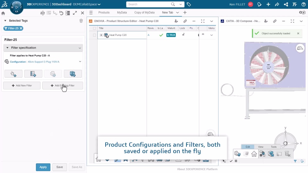The image size is (308, 173).
Task: Open the dashboard tabs hamburger menu
Action: click(91, 12)
